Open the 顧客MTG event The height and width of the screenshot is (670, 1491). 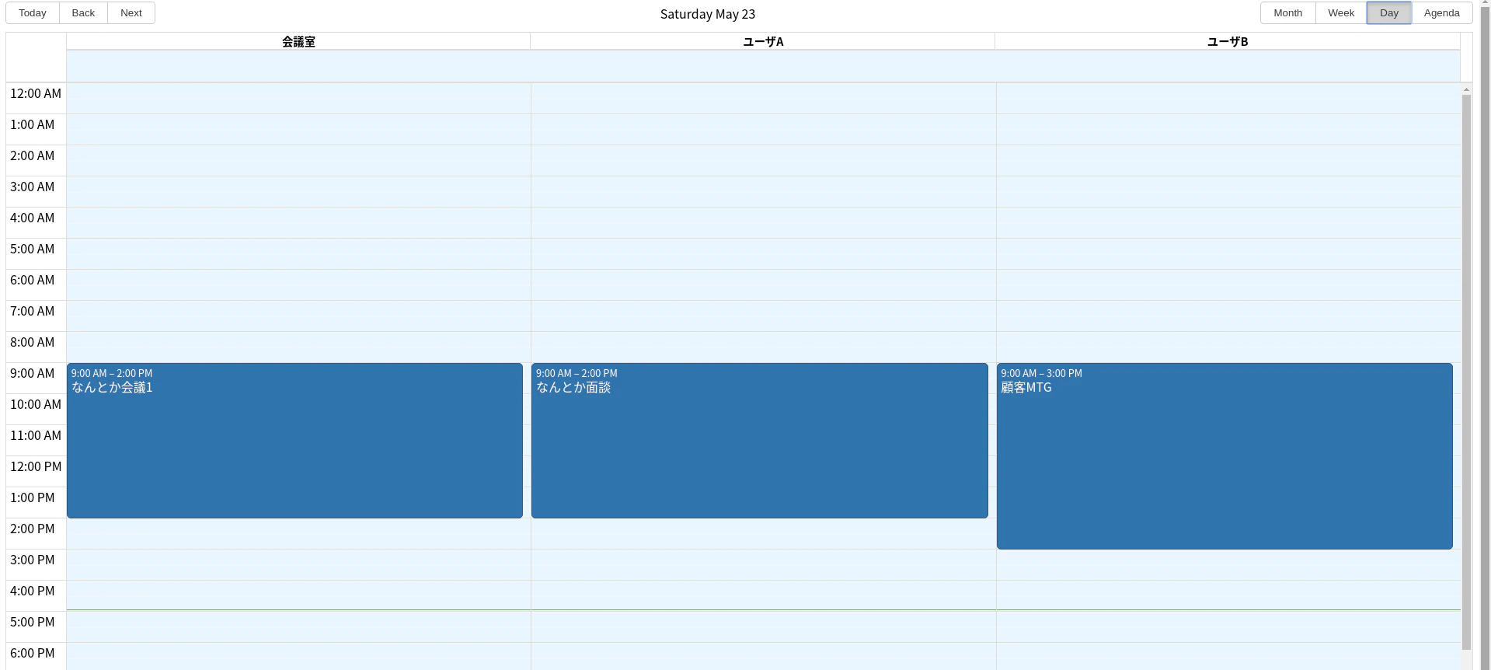[1225, 456]
